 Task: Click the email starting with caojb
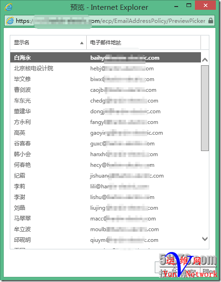(123, 90)
